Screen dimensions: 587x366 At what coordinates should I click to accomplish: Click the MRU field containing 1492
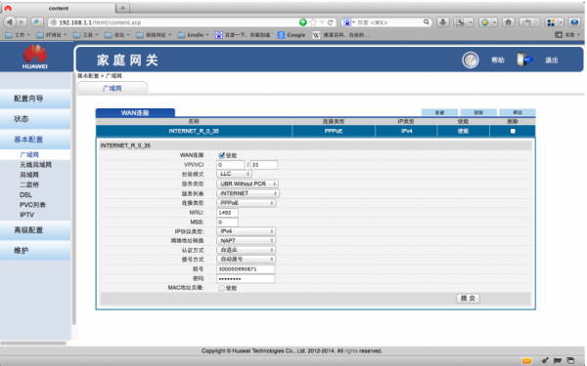(x=227, y=213)
